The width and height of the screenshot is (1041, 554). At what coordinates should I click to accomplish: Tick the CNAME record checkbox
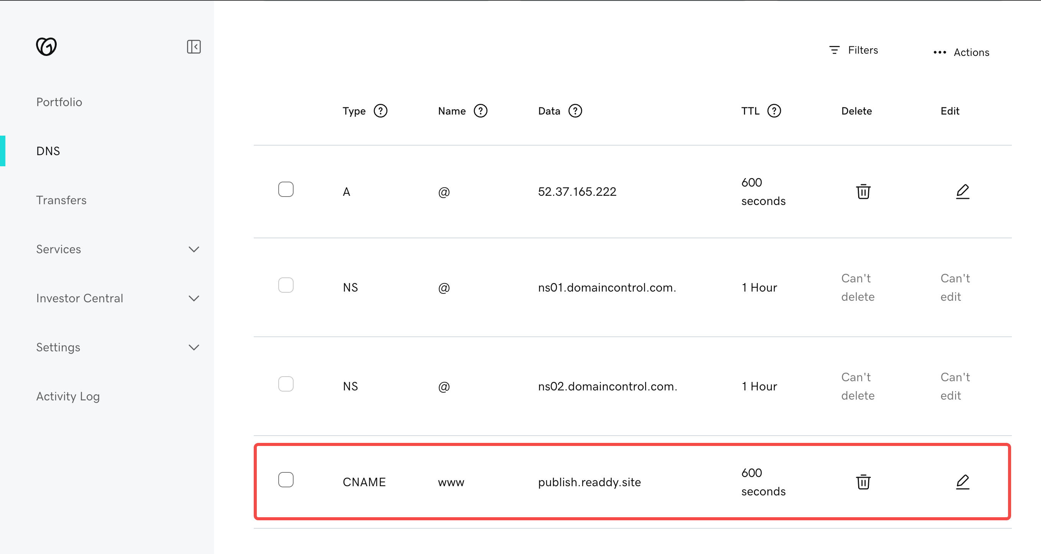click(286, 480)
